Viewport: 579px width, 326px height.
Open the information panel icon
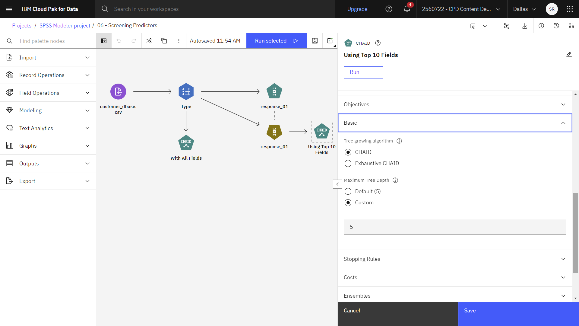541,26
